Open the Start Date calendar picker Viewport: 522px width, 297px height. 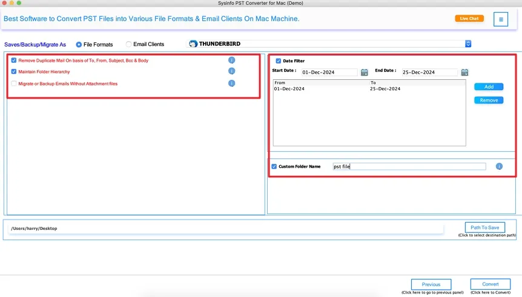coord(365,72)
